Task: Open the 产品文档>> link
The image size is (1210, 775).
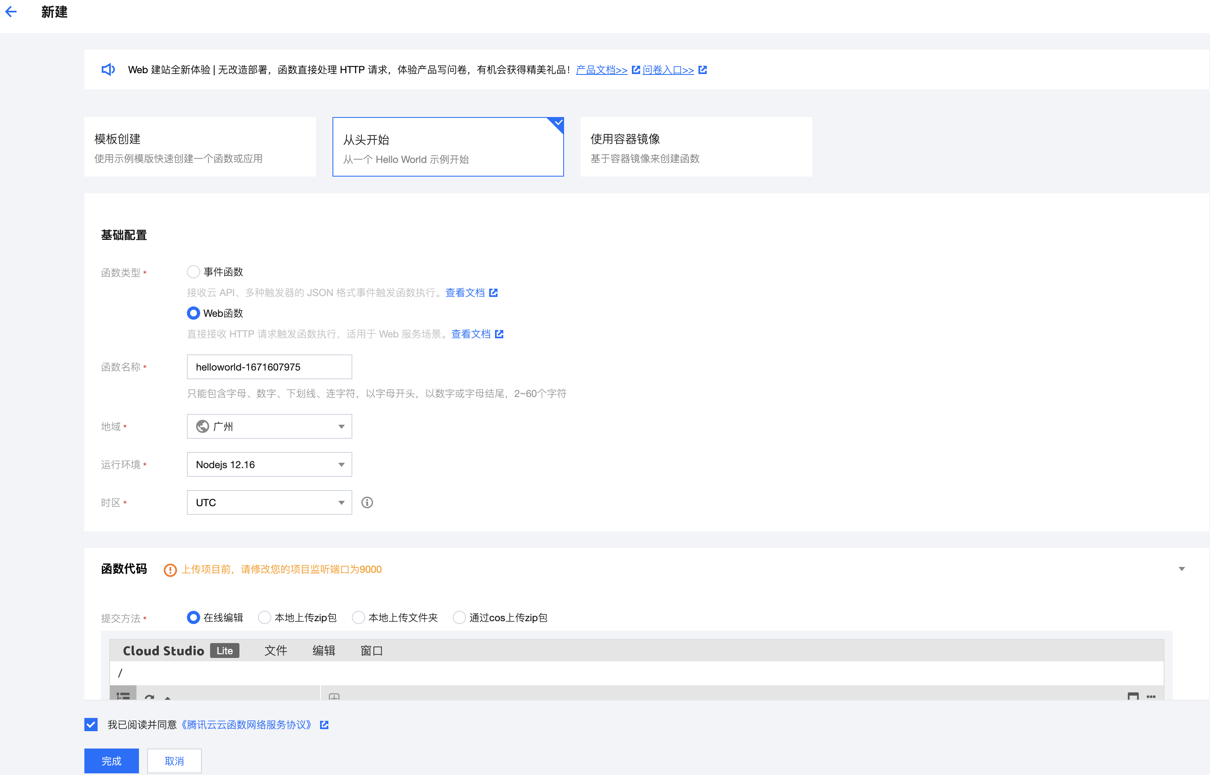Action: pyautogui.click(x=602, y=70)
